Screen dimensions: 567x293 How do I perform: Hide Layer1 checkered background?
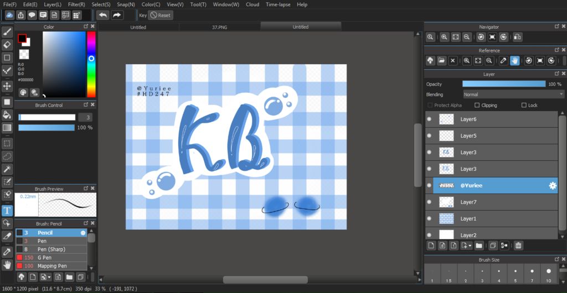tap(429, 219)
